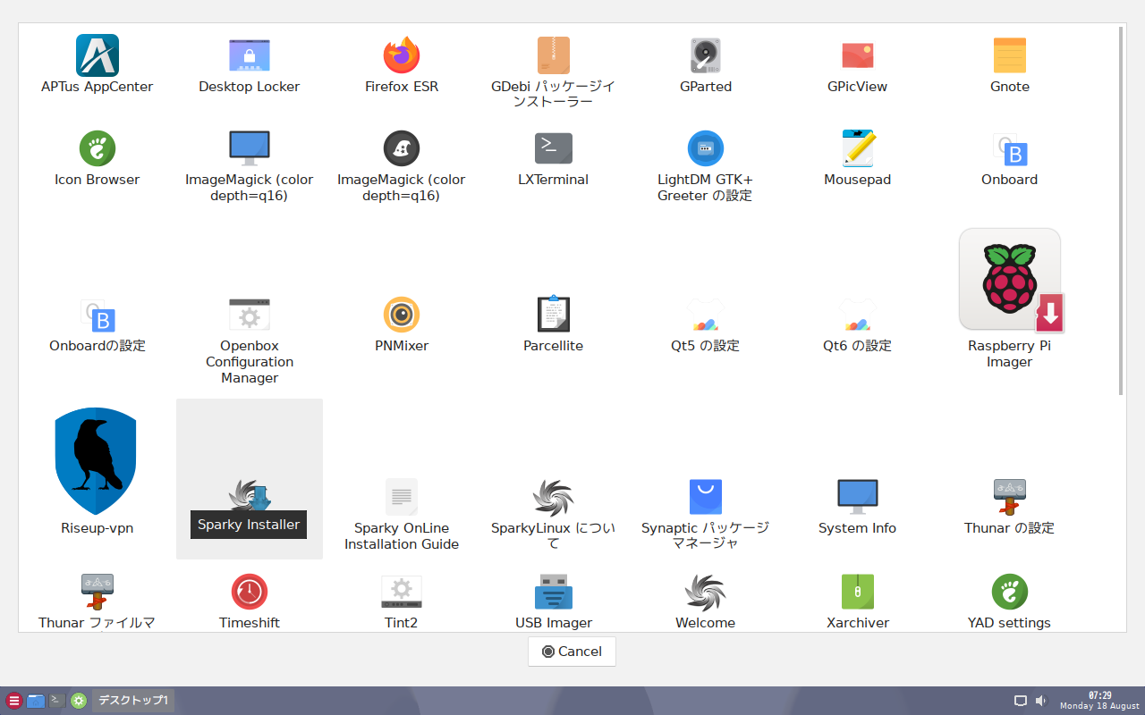
Task: Open GDebi package installer
Action: pos(554,71)
